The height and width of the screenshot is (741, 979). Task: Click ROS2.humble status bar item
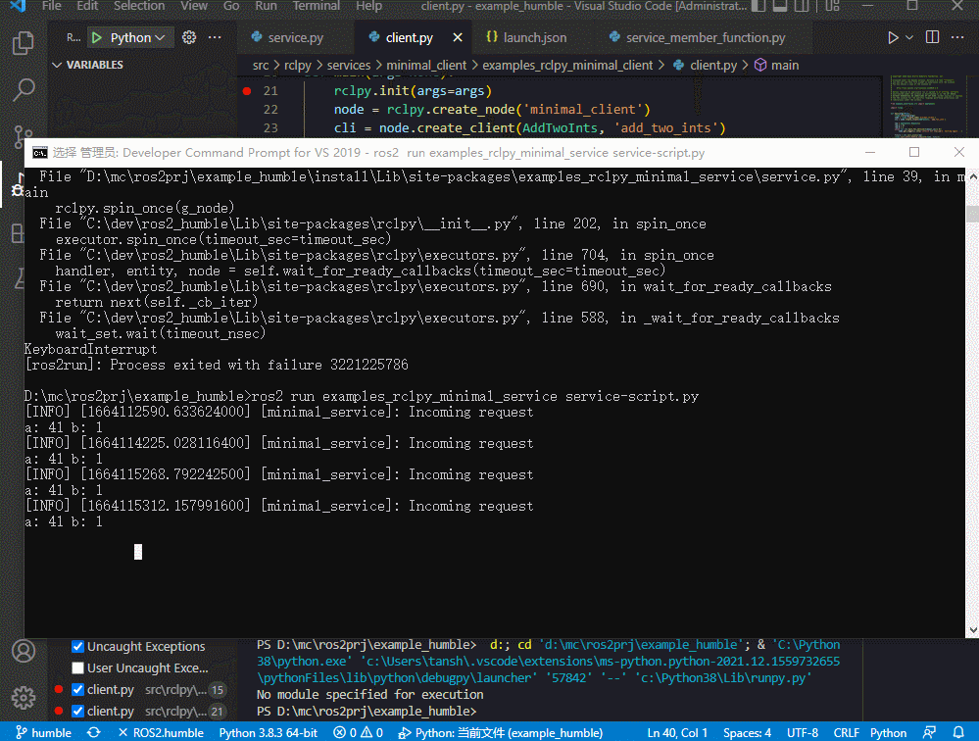tap(161, 732)
